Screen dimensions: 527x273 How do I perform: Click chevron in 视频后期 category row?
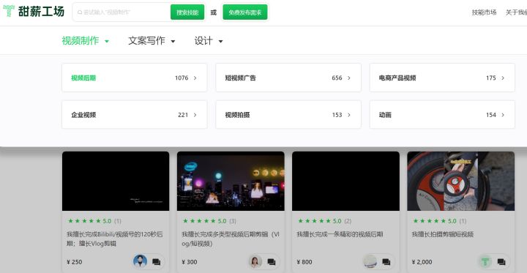195,78
